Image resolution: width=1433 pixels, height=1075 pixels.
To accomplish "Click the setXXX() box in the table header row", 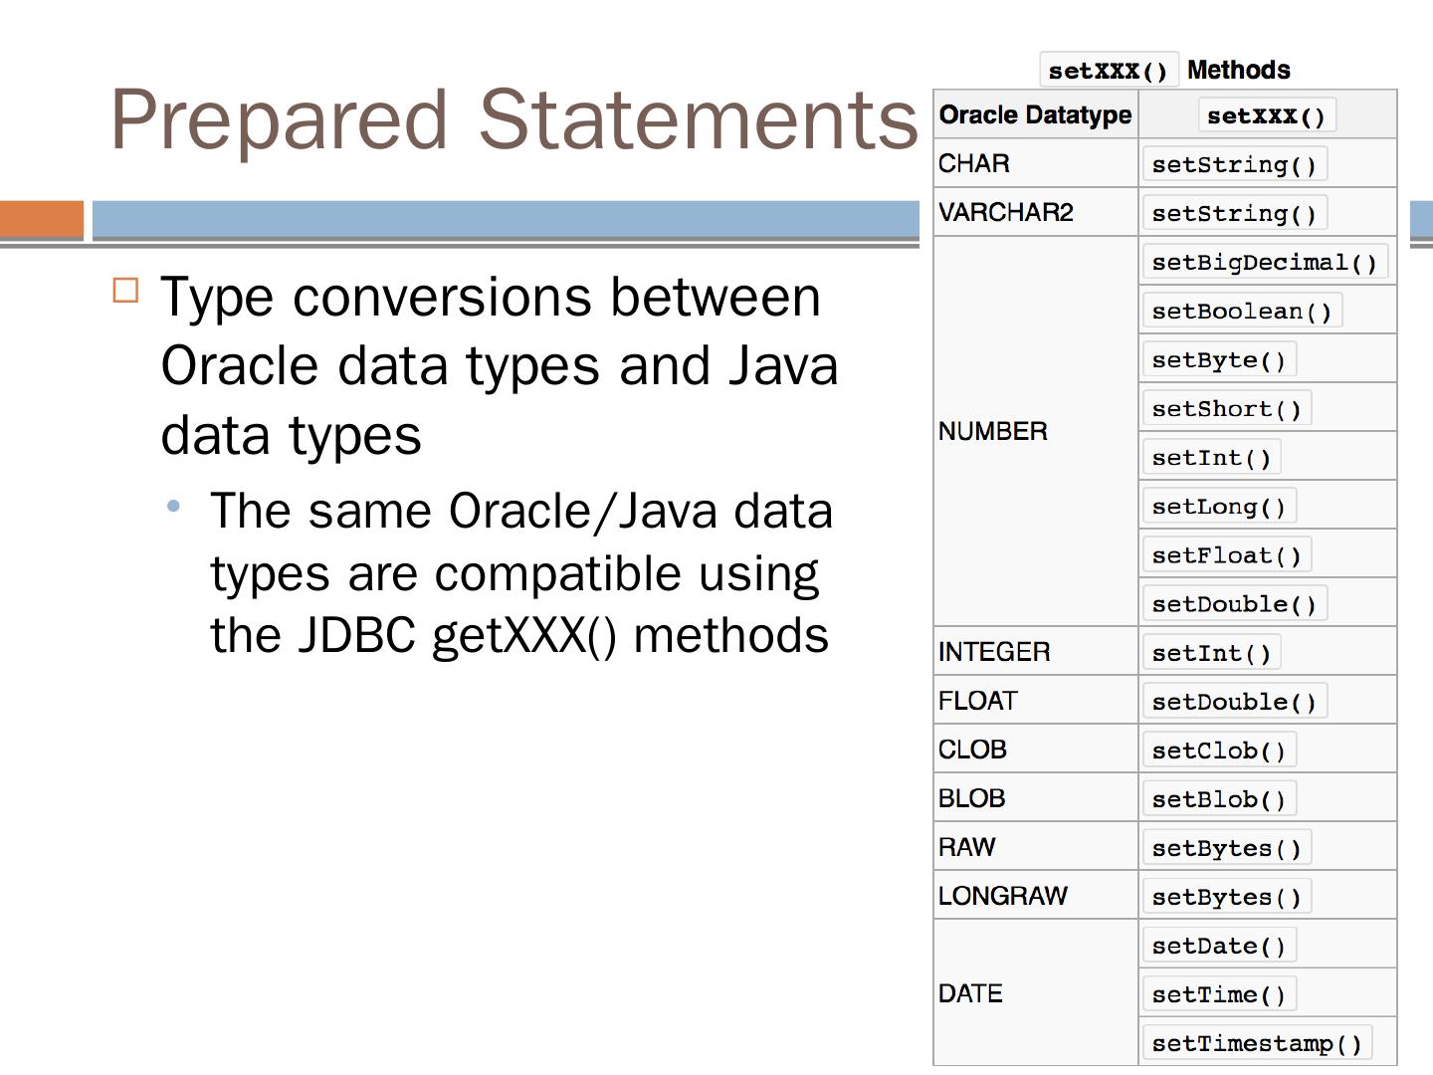I will click(1266, 115).
